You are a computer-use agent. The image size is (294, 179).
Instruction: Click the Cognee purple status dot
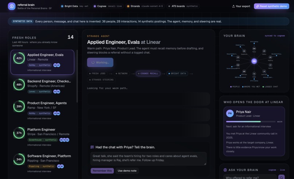pyautogui.click(x=95, y=6)
